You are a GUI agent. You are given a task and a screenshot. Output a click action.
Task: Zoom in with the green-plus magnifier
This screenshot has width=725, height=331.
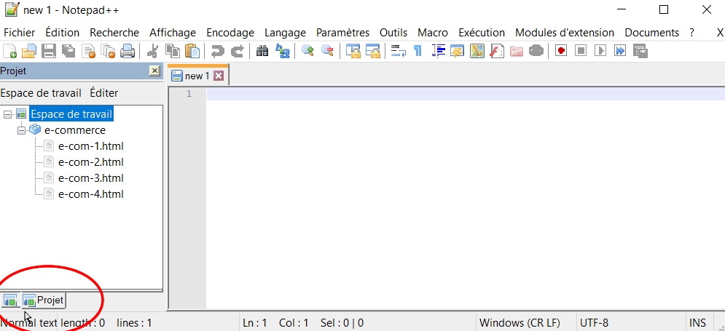pos(307,51)
